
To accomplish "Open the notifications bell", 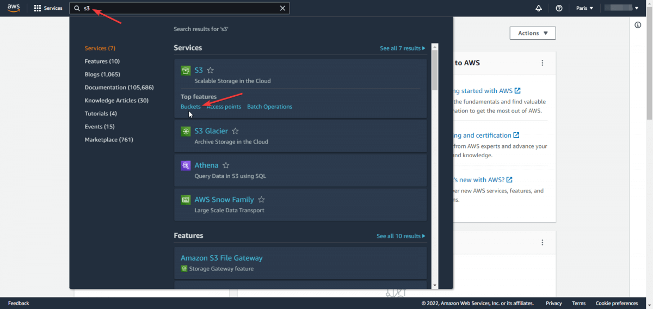I will (539, 8).
